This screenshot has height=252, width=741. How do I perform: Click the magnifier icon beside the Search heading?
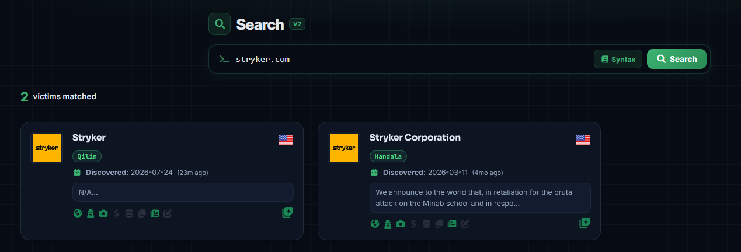coord(220,24)
